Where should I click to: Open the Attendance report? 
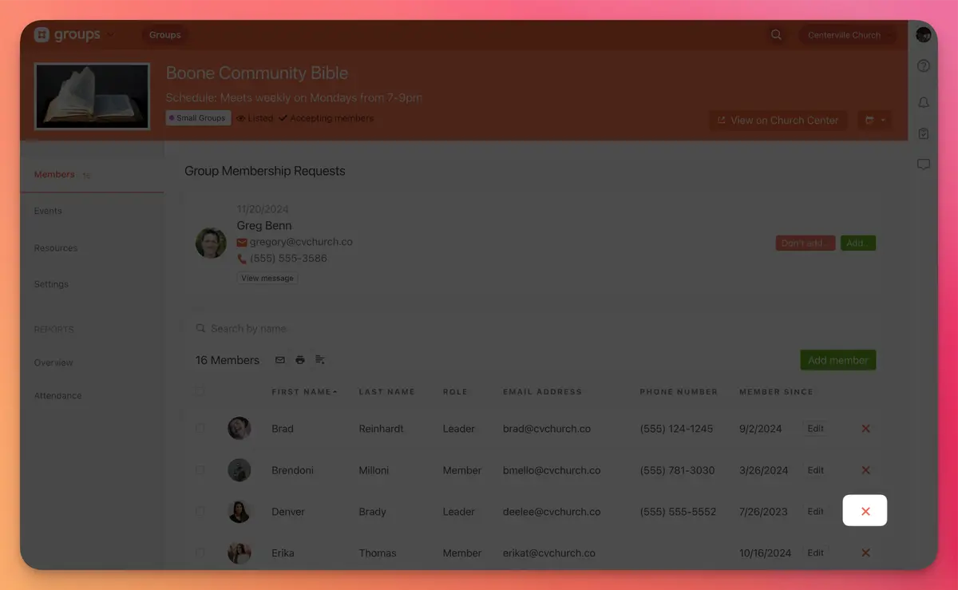pos(57,396)
